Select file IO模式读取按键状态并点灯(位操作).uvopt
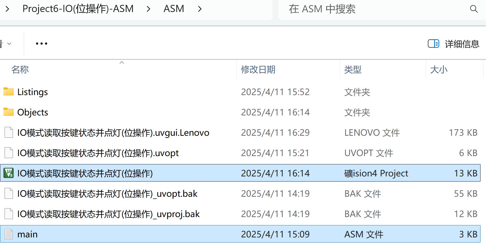Image resolution: width=486 pixels, height=246 pixels. click(98, 153)
